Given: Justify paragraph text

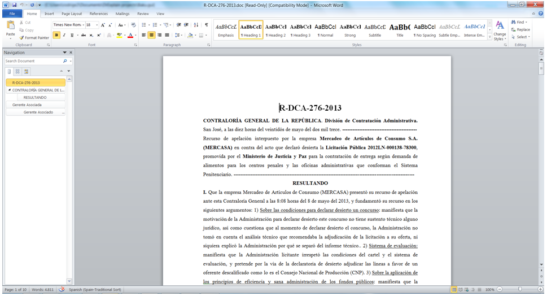Looking at the screenshot, I should (x=167, y=35).
